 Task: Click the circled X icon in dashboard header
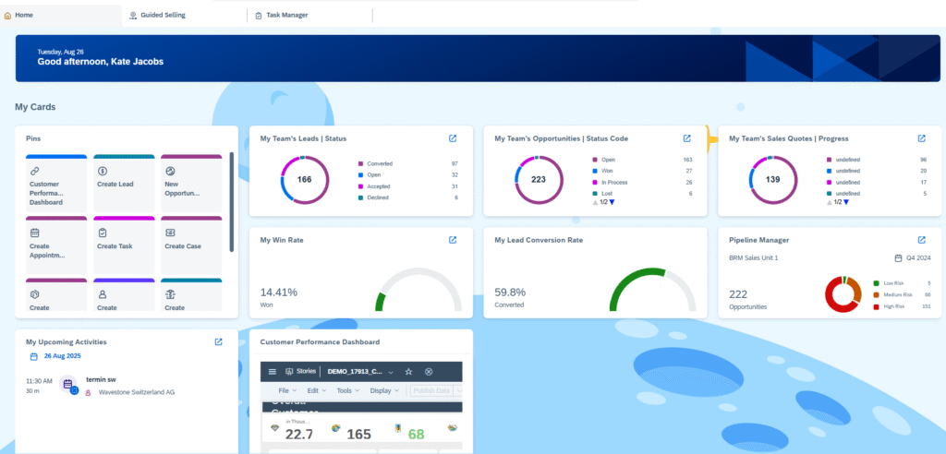(429, 371)
